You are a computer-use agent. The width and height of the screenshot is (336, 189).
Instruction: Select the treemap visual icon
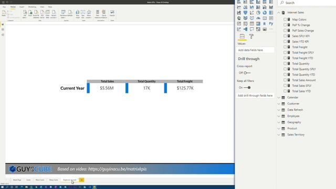pos(271,13)
